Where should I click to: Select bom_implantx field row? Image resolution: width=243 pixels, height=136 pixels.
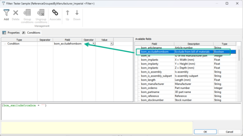coord(186,60)
